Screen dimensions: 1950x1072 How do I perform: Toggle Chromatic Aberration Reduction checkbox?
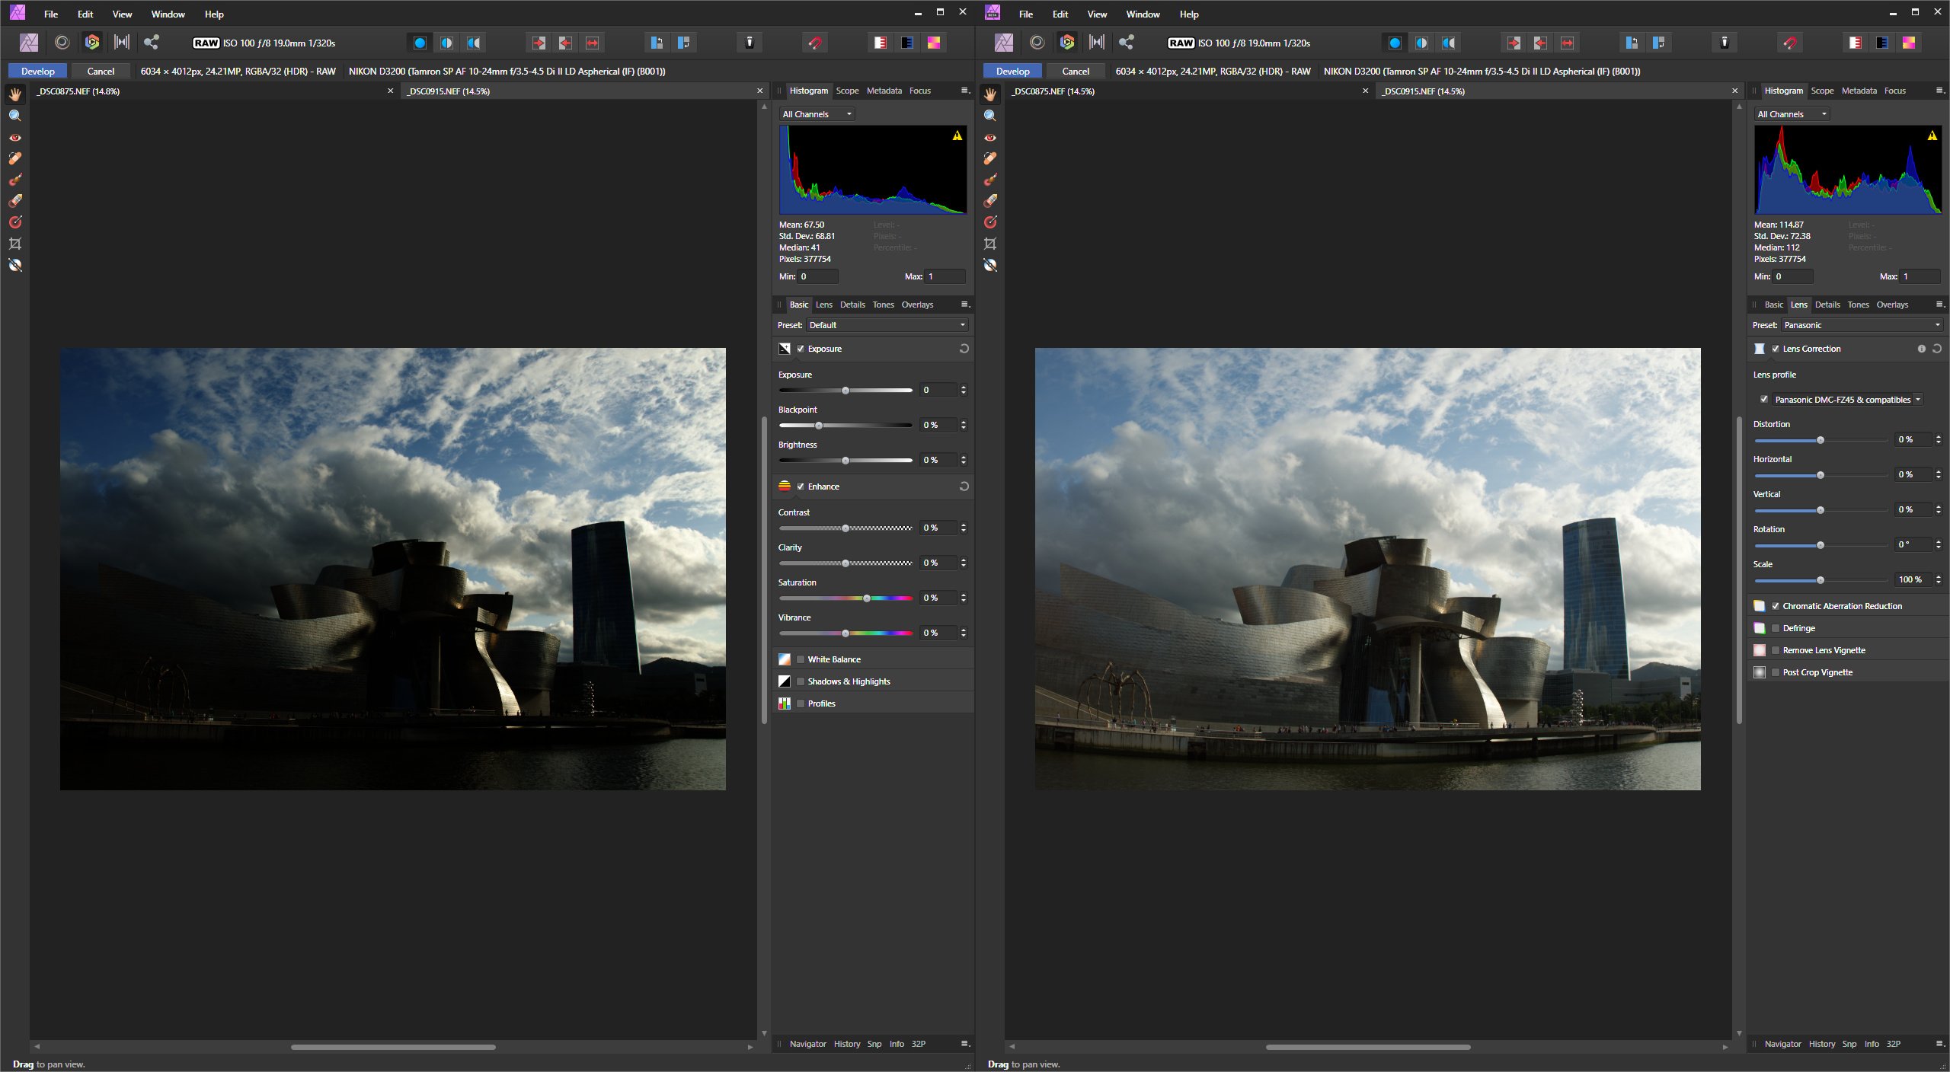click(x=1776, y=606)
